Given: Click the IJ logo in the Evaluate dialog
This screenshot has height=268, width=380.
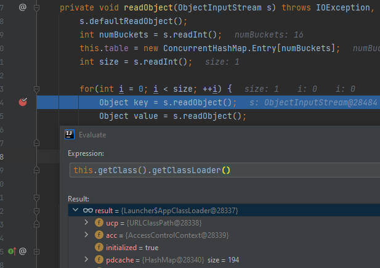Looking at the screenshot, I should [70, 134].
